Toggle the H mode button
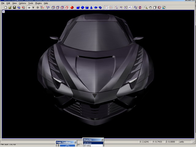The width and height of the screenshot is (196, 147). click(x=29, y=7)
